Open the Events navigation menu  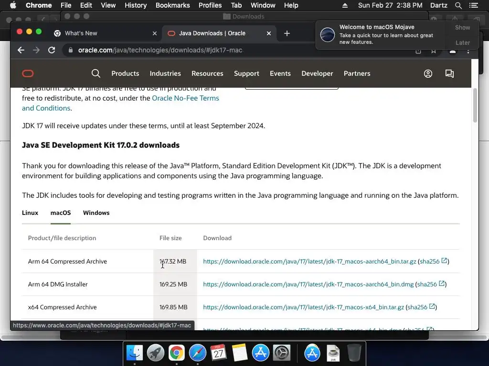pyautogui.click(x=280, y=73)
